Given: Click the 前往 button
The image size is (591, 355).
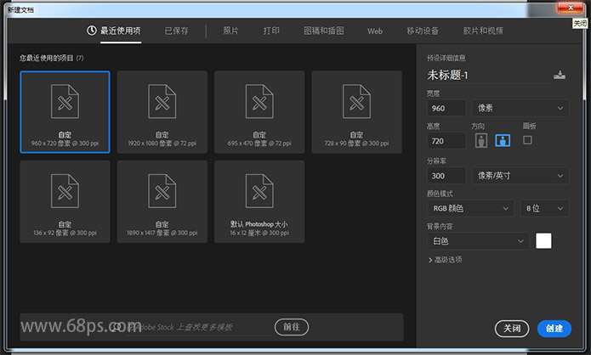Looking at the screenshot, I should (292, 327).
